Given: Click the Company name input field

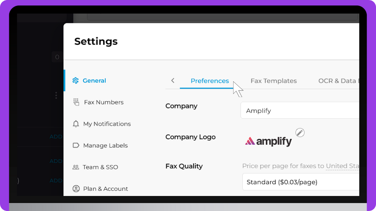Looking at the screenshot, I should pyautogui.click(x=300, y=111).
